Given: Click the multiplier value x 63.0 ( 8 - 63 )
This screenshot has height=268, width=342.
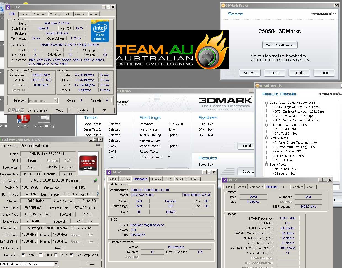Looking at the screenshot, I should pyautogui.click(x=41, y=80).
